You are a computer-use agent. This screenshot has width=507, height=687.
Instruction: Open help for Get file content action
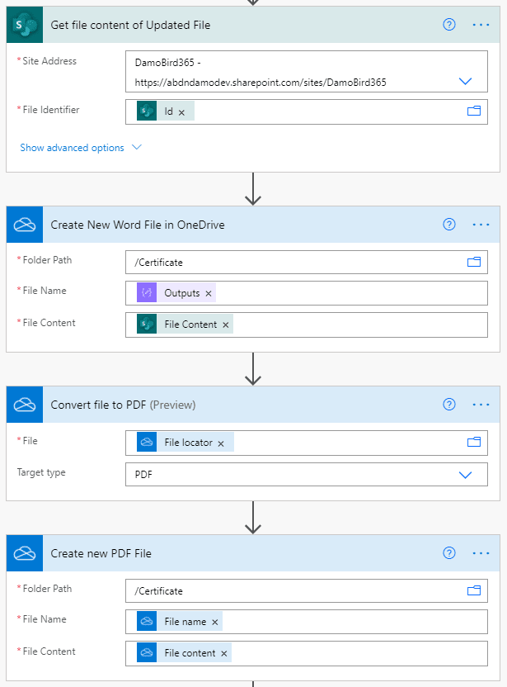[x=449, y=25]
